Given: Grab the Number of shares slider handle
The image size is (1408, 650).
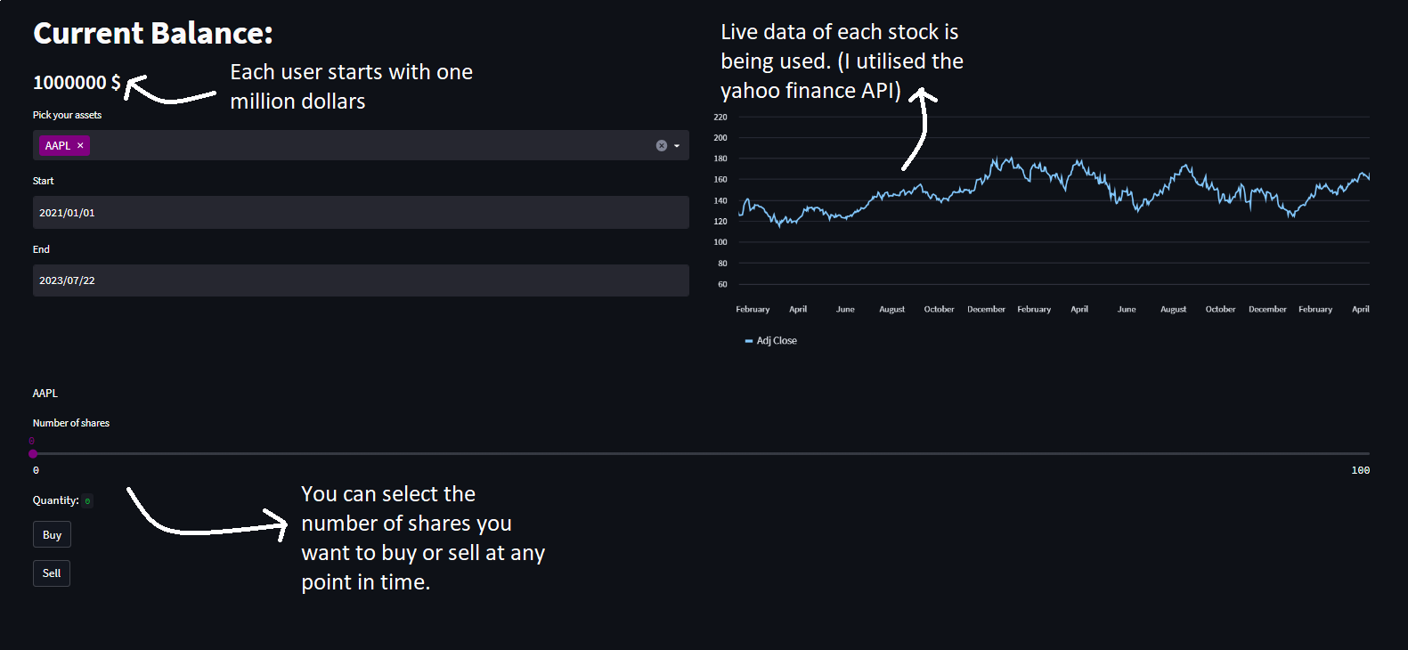Looking at the screenshot, I should (33, 454).
